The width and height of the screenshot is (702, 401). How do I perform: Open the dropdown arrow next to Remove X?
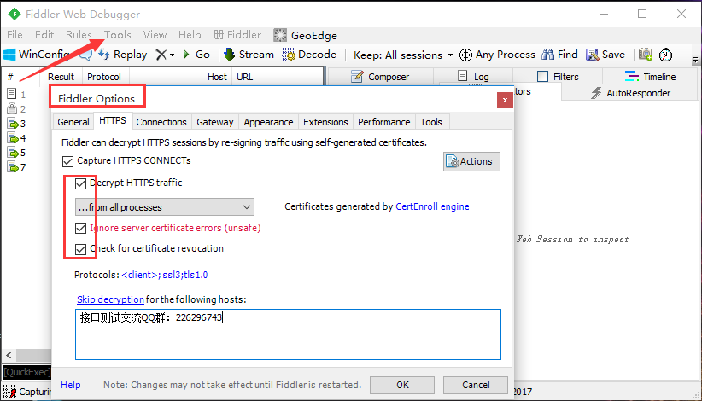pyautogui.click(x=173, y=55)
